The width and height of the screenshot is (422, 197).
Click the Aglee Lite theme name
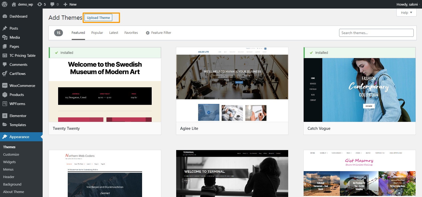tap(189, 128)
